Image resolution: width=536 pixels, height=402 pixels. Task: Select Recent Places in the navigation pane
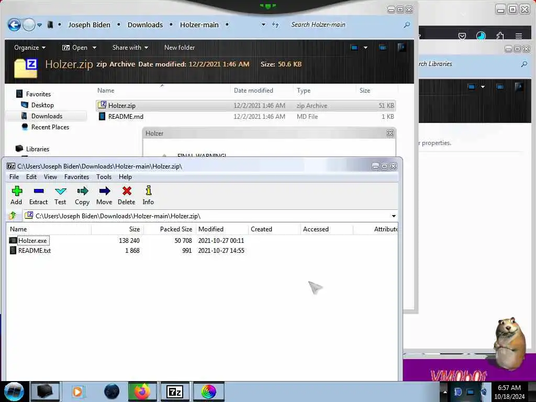(x=50, y=127)
